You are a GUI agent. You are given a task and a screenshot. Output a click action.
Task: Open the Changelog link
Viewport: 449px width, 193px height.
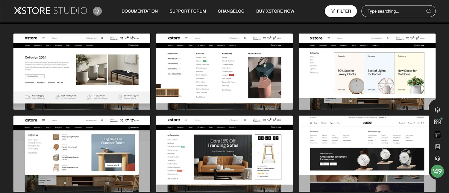[231, 11]
